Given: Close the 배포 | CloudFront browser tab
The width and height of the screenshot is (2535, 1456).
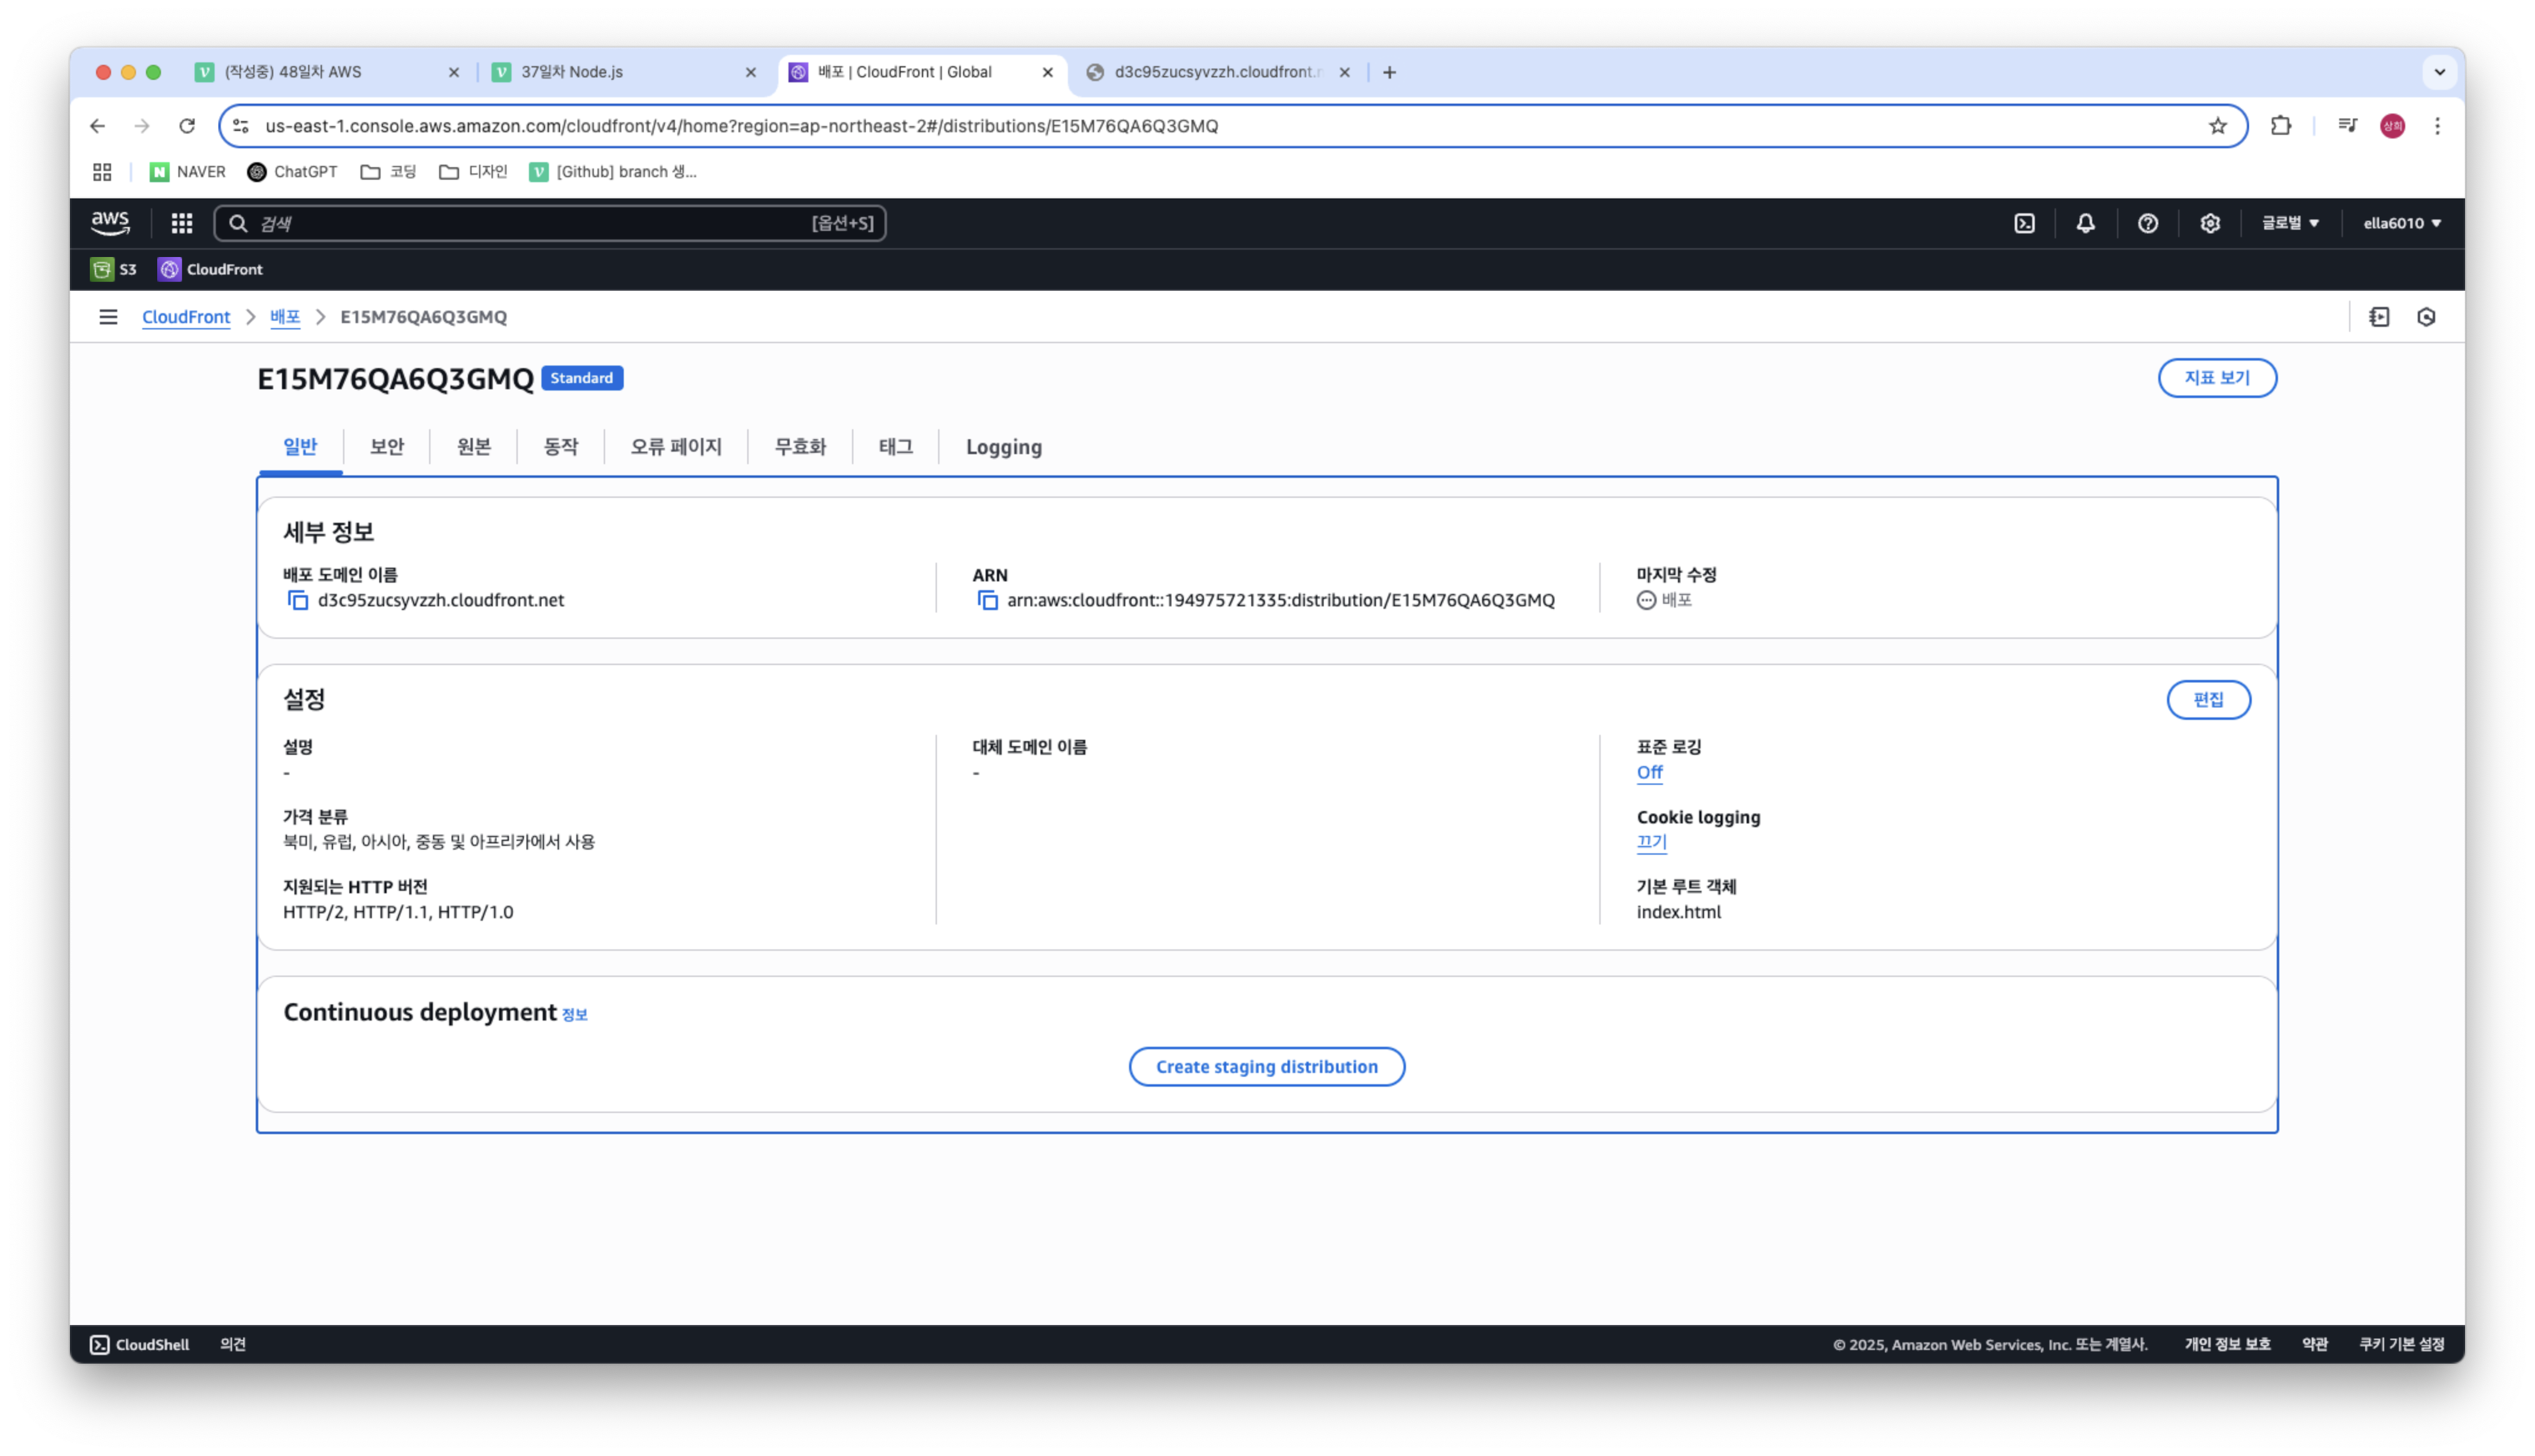Looking at the screenshot, I should click(1047, 72).
